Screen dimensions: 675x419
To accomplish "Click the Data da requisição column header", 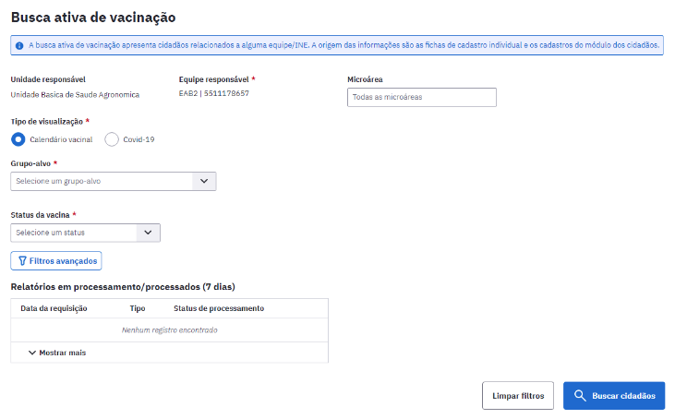I will click(x=54, y=308).
